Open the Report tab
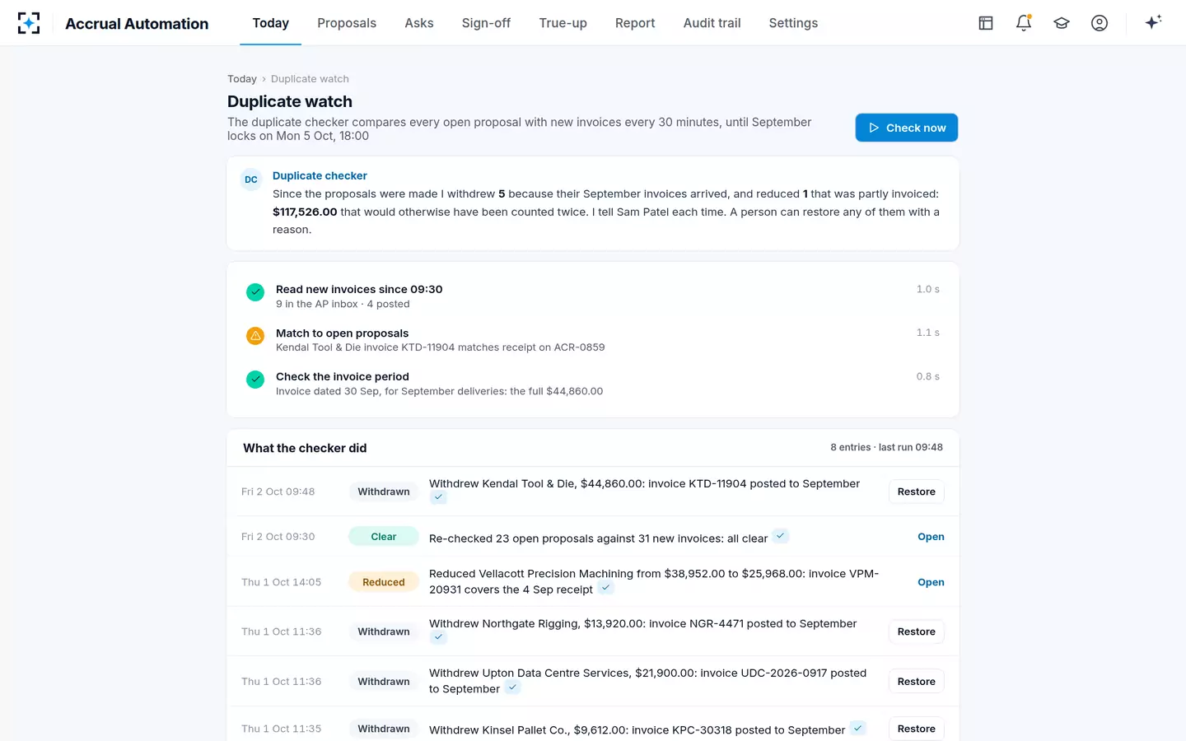The image size is (1186, 741). [x=635, y=23]
